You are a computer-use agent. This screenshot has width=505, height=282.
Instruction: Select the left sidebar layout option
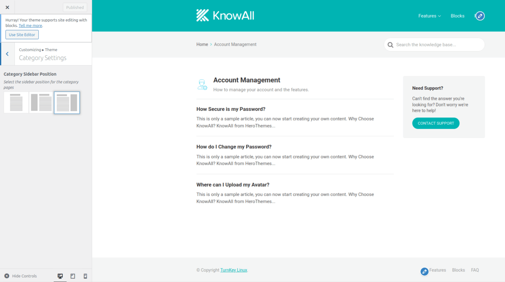click(41, 102)
